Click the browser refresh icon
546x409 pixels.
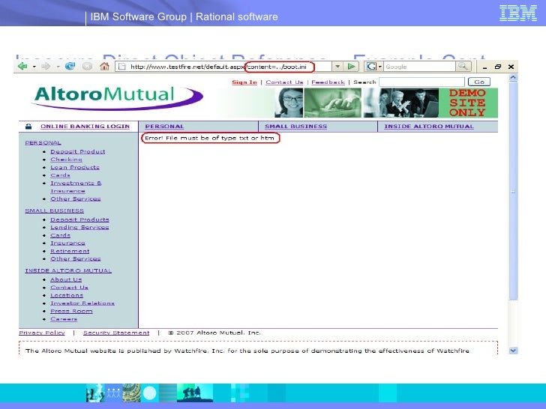click(70, 66)
